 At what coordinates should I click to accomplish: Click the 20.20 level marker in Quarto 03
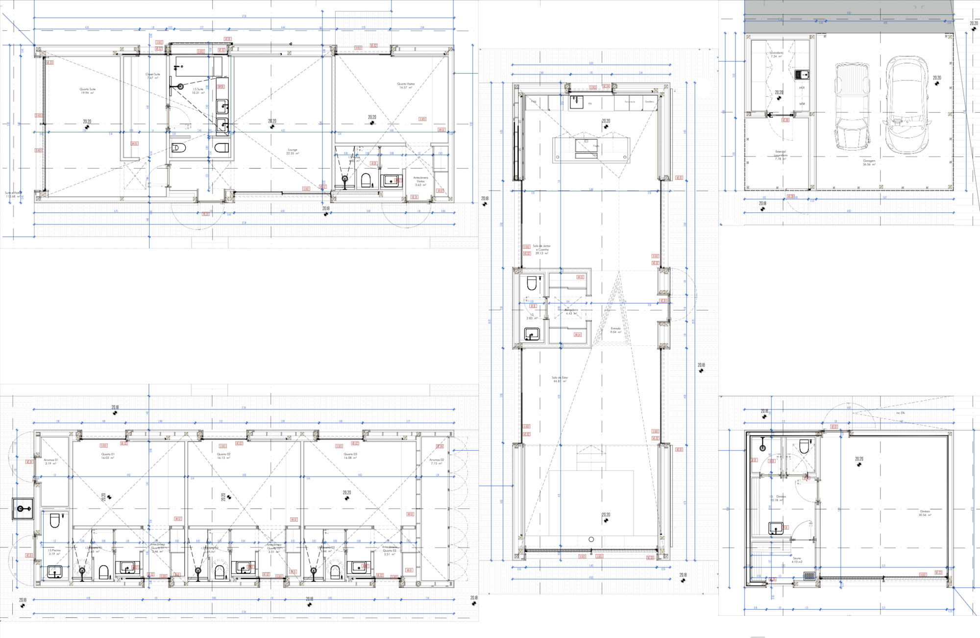(x=347, y=495)
